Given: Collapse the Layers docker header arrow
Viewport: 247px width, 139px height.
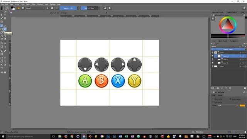Looking at the screenshot, I should click(212, 44).
